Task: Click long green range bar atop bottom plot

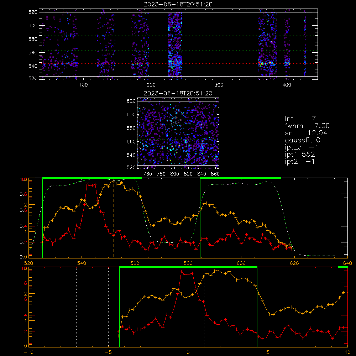Action: [188, 267]
